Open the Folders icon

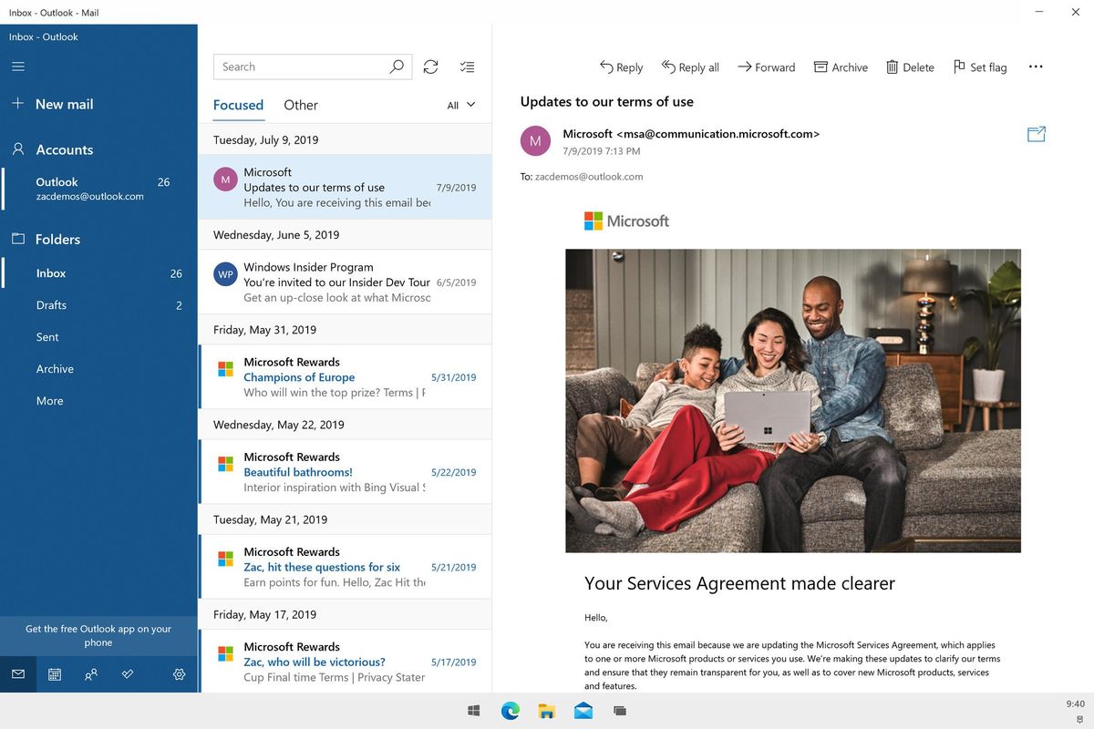(x=17, y=239)
